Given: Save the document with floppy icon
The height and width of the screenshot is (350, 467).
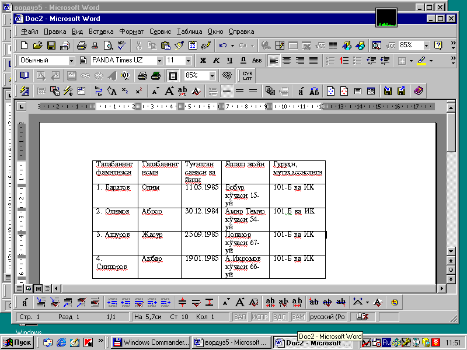Looking at the screenshot, I should click(x=51, y=45).
